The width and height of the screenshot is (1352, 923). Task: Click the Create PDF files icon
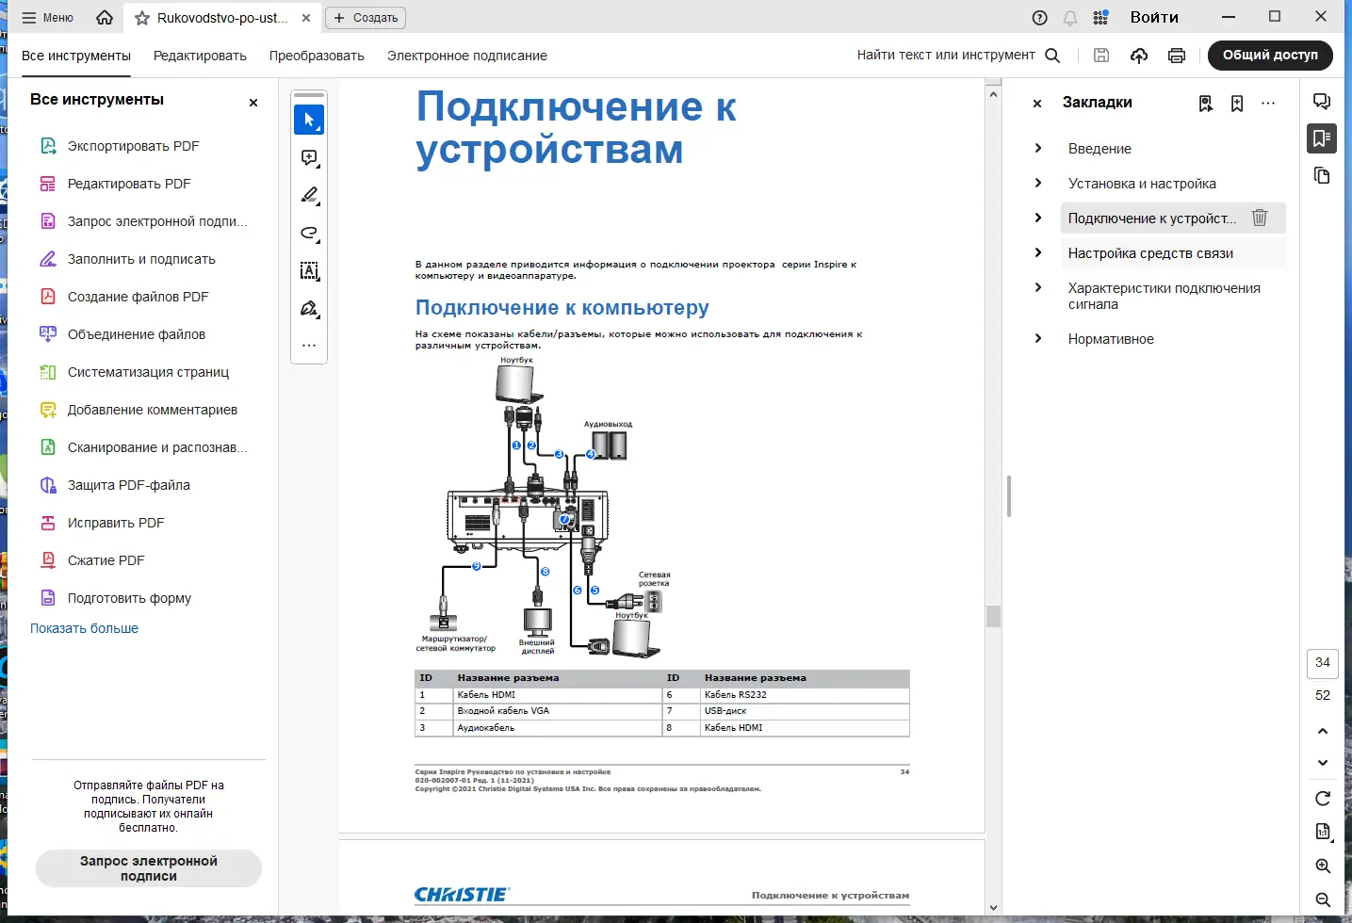tap(48, 297)
